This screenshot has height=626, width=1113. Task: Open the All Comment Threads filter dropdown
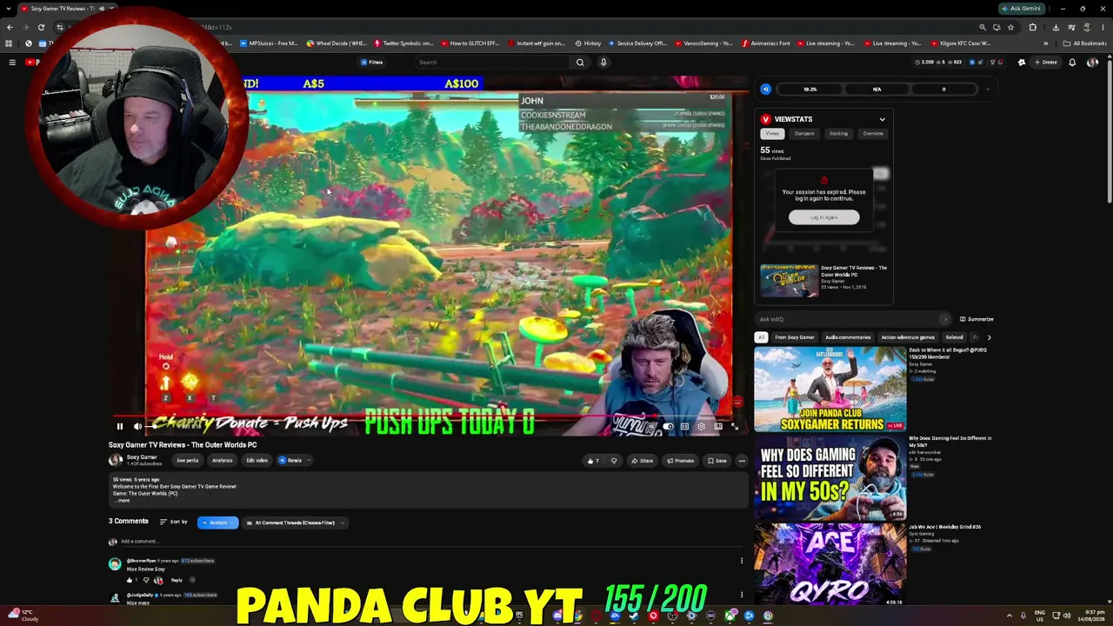pos(295,523)
